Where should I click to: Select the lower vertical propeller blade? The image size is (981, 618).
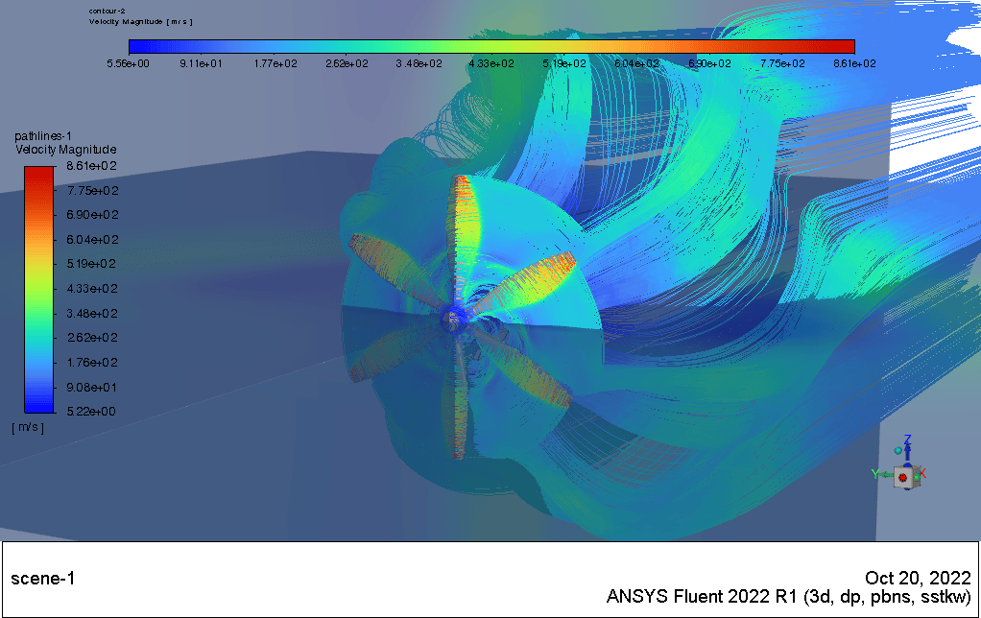point(458,403)
